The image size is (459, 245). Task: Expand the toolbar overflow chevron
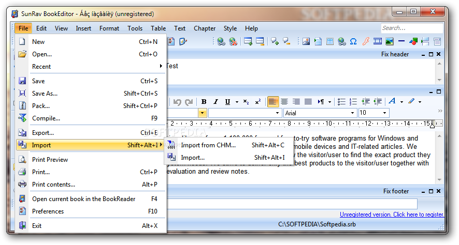click(x=440, y=111)
